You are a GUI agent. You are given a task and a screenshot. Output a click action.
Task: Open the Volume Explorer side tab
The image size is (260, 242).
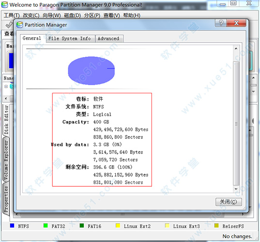(6, 159)
